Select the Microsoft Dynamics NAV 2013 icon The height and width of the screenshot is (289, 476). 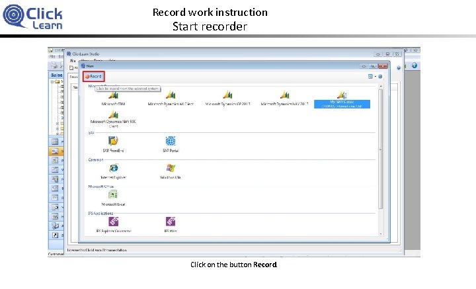(x=285, y=95)
